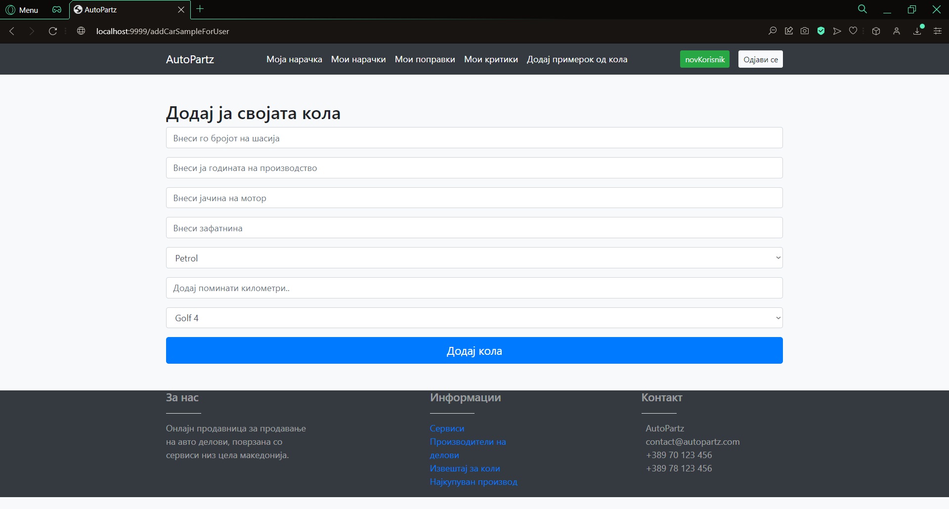Open the Easy Setup sliders icon

[x=937, y=31]
